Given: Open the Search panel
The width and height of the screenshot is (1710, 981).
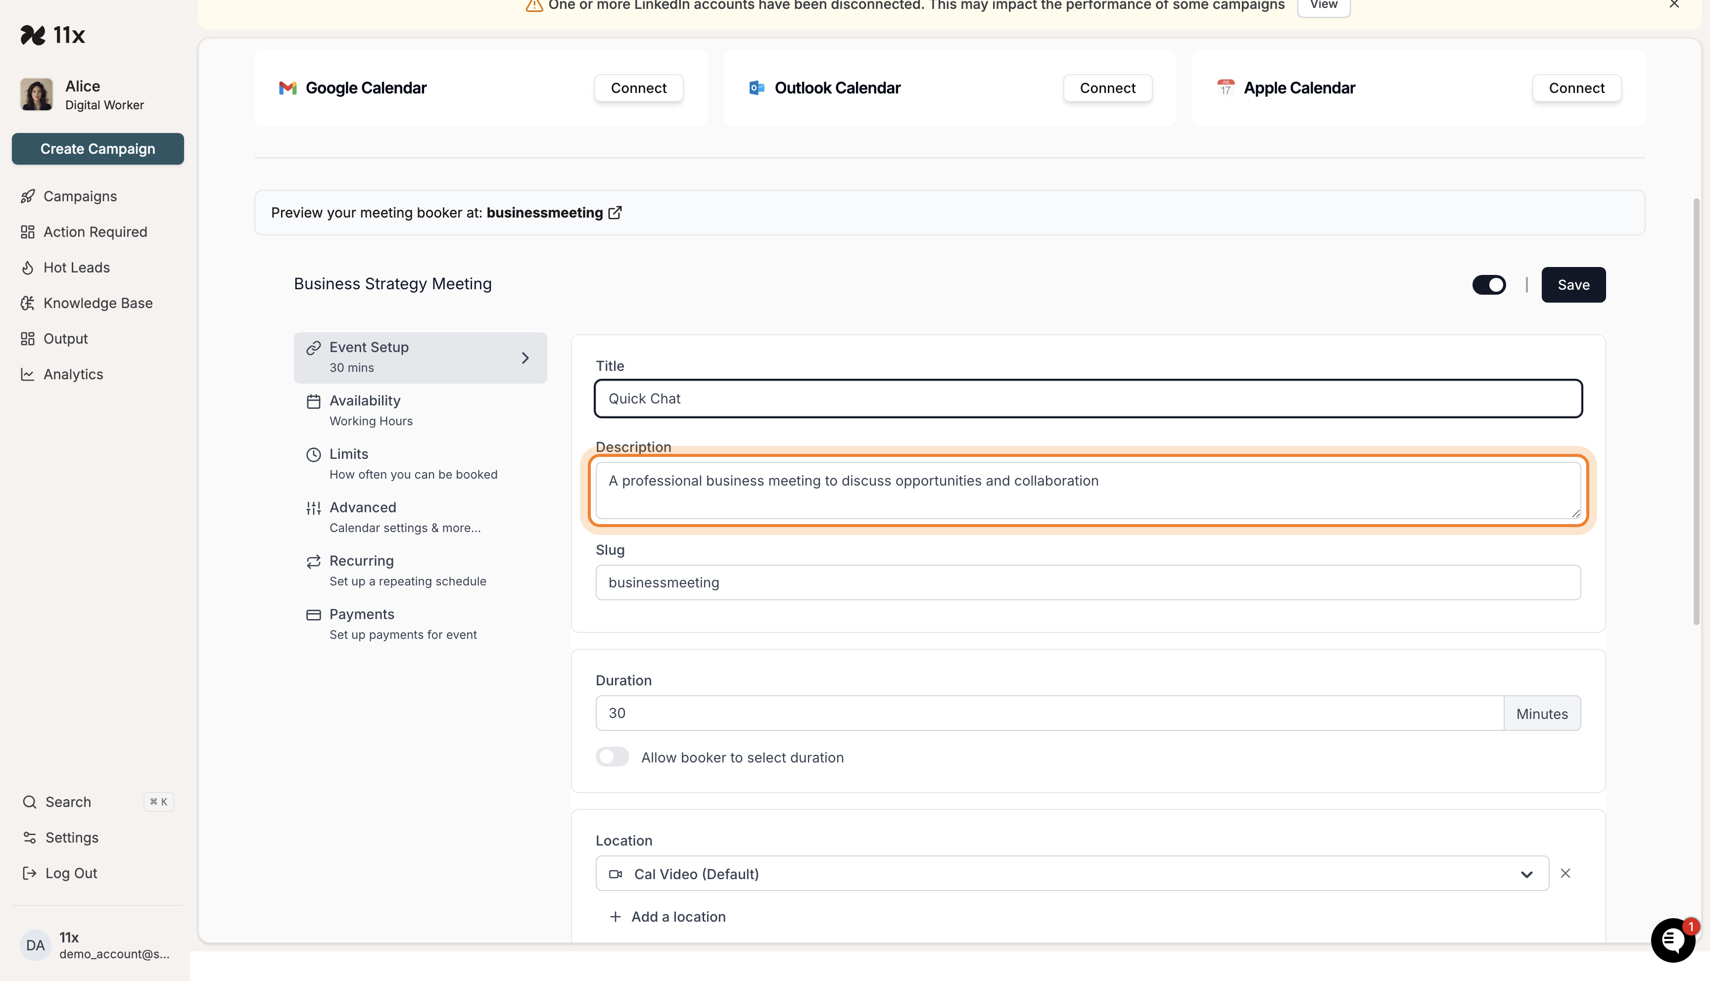Looking at the screenshot, I should [x=67, y=802].
